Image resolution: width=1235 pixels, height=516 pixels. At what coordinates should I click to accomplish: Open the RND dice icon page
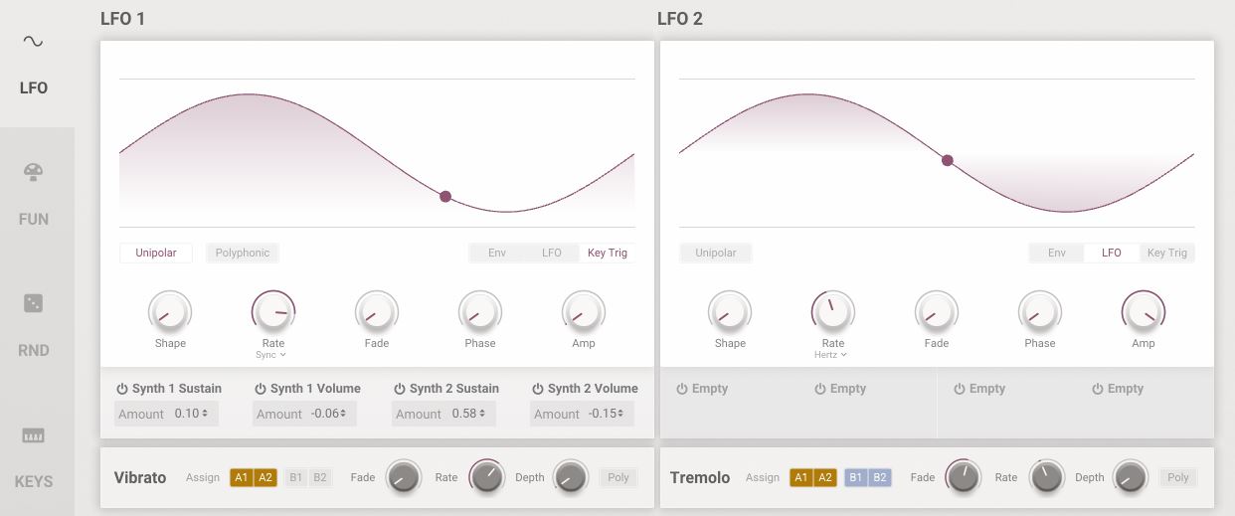(x=33, y=304)
